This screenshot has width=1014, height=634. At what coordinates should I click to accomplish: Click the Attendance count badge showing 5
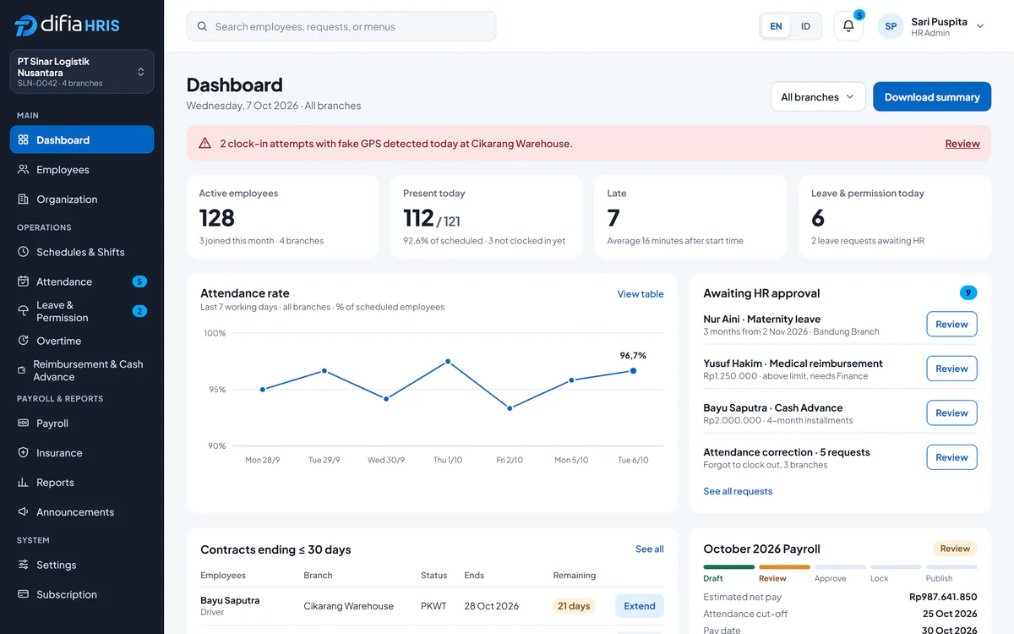139,281
